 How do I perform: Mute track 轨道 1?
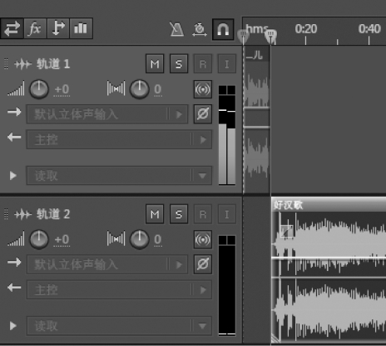click(155, 64)
